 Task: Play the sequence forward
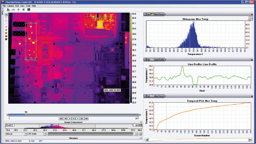click(x=78, y=119)
